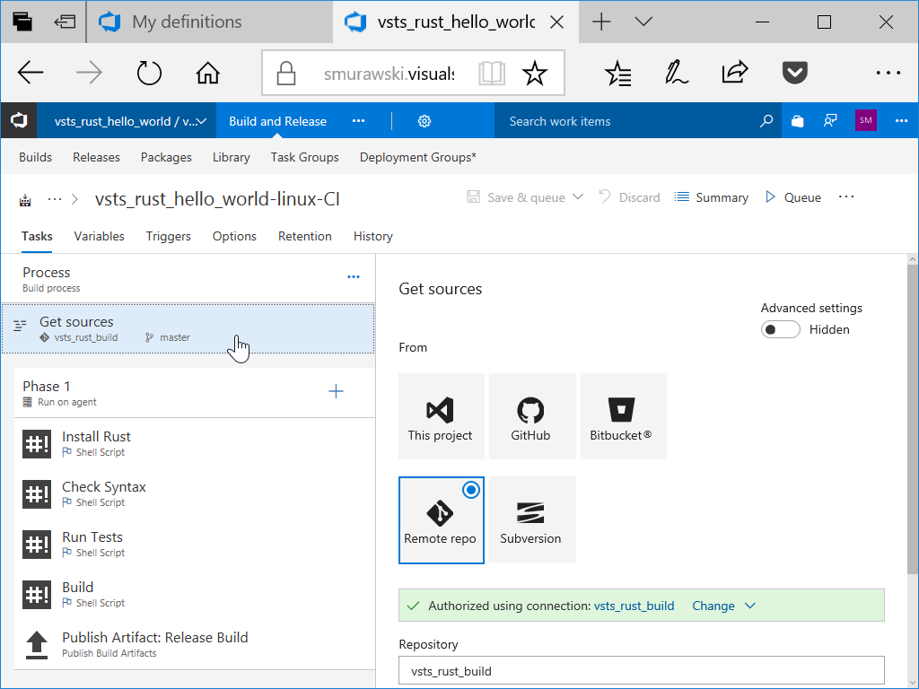Toggle the Advanced settings switch

click(x=780, y=329)
